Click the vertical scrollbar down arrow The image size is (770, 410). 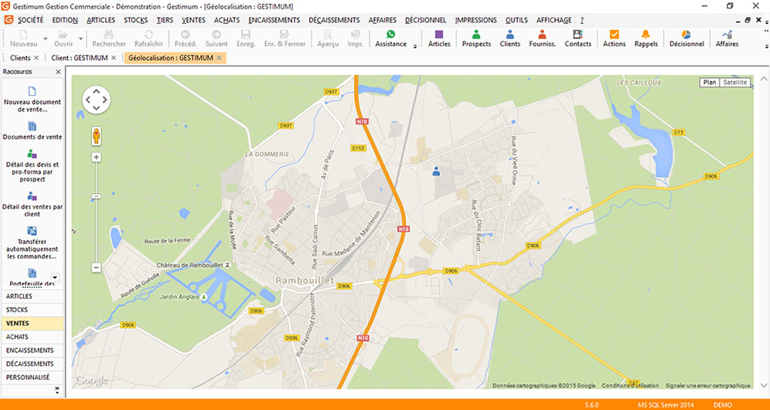(764, 385)
